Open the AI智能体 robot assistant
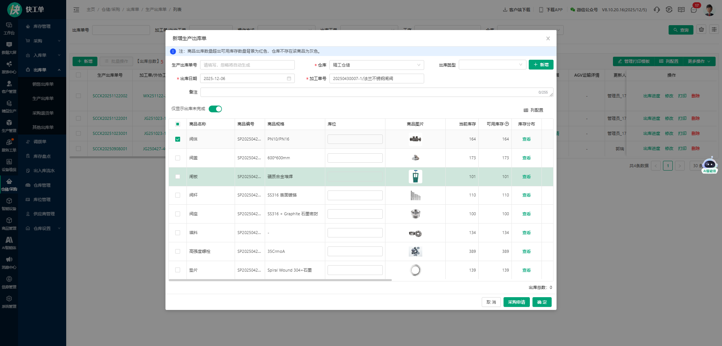Viewport: 722px width, 346px height. point(710,165)
